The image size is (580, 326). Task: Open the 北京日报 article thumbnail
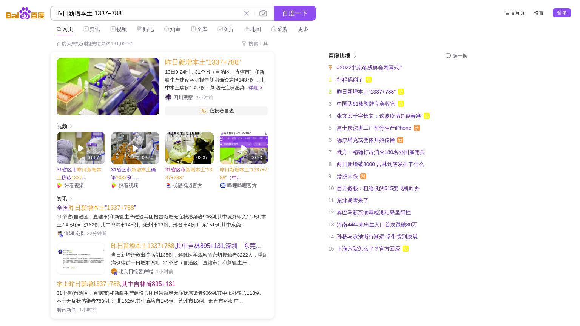coord(81,258)
